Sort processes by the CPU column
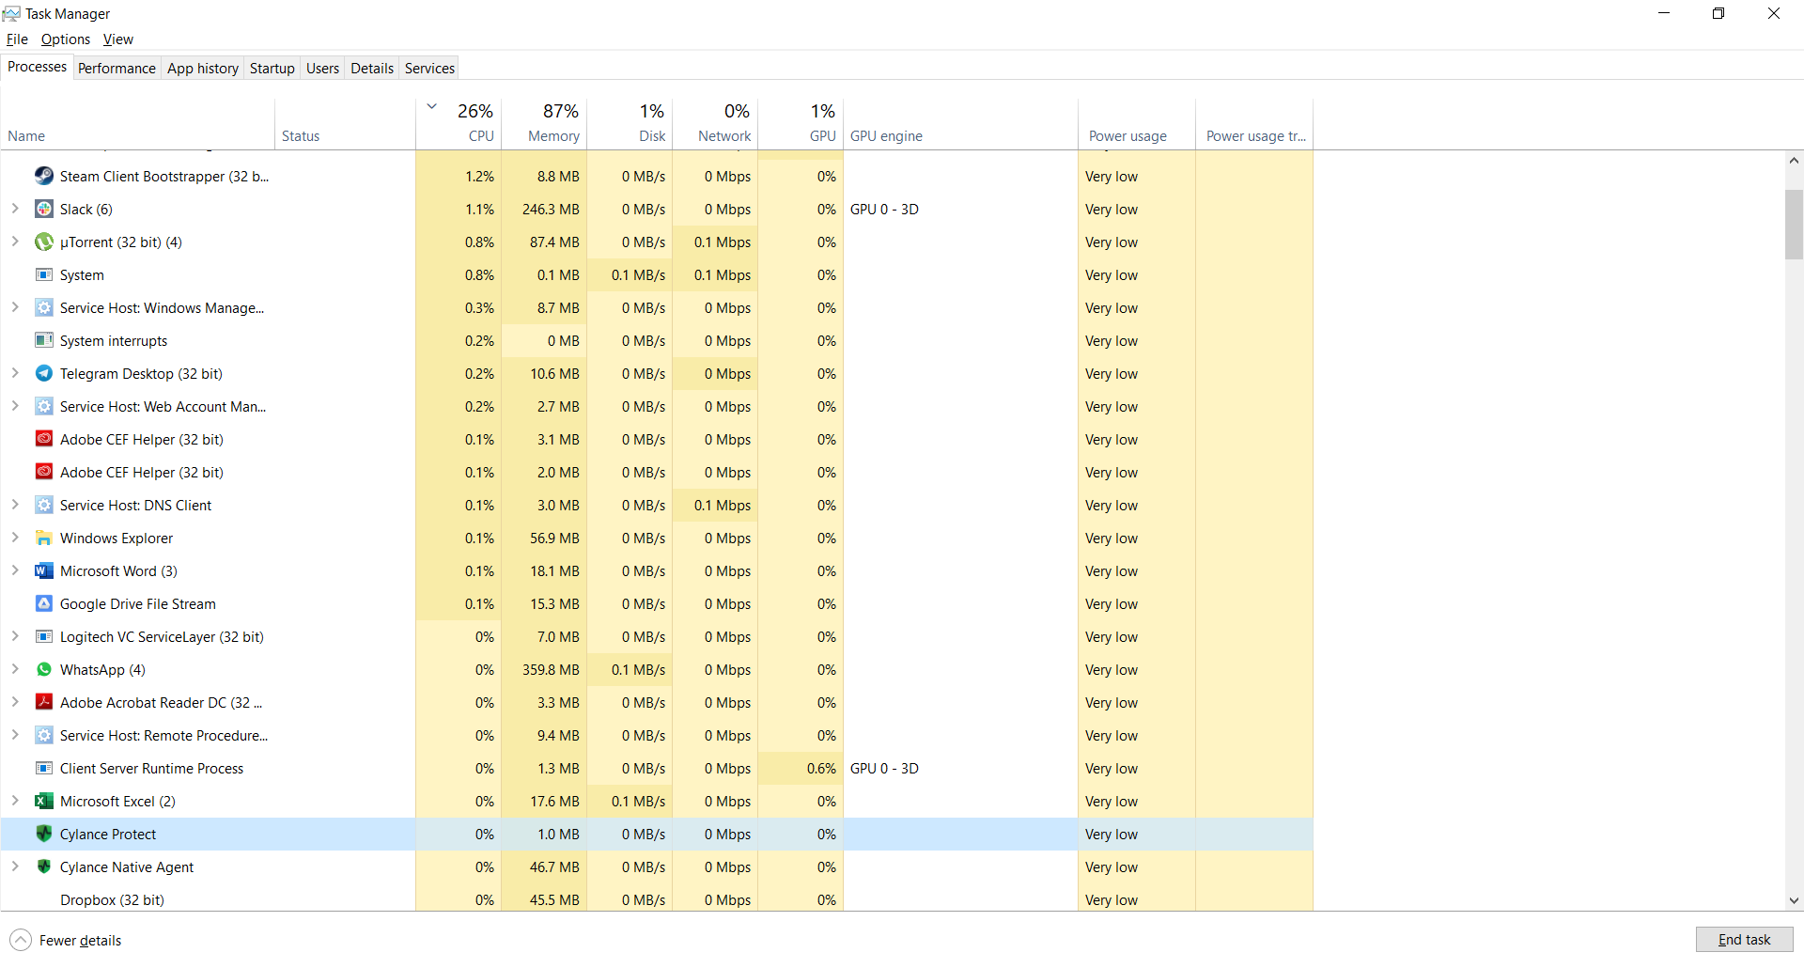Screen dimensions: 1804x968 (x=459, y=123)
